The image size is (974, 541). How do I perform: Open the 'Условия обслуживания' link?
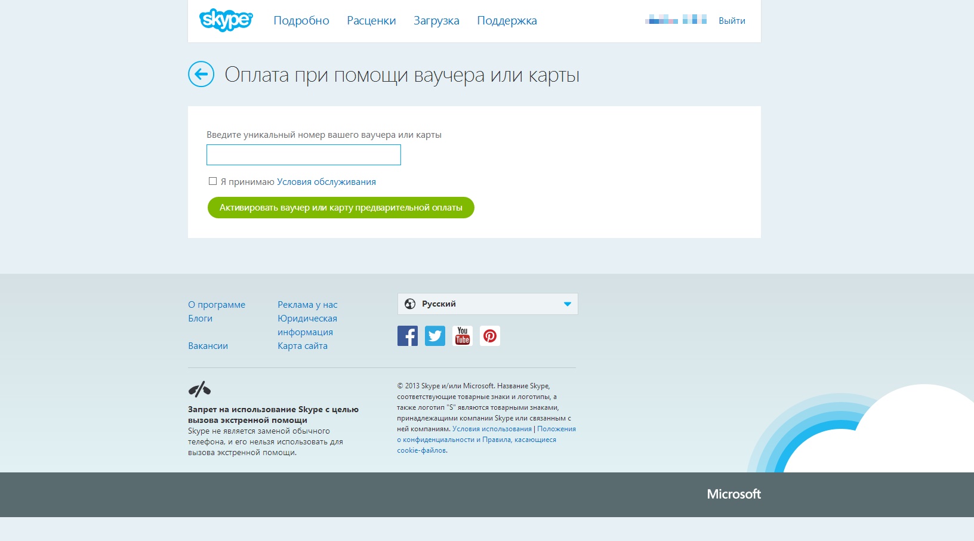coord(326,182)
